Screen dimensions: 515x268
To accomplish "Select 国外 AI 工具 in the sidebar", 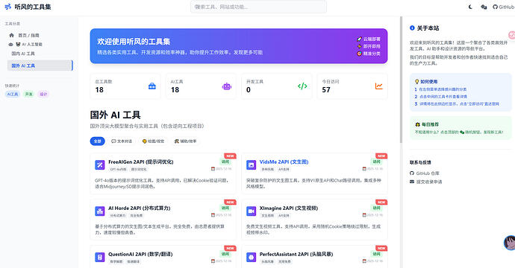I will 40,66.
